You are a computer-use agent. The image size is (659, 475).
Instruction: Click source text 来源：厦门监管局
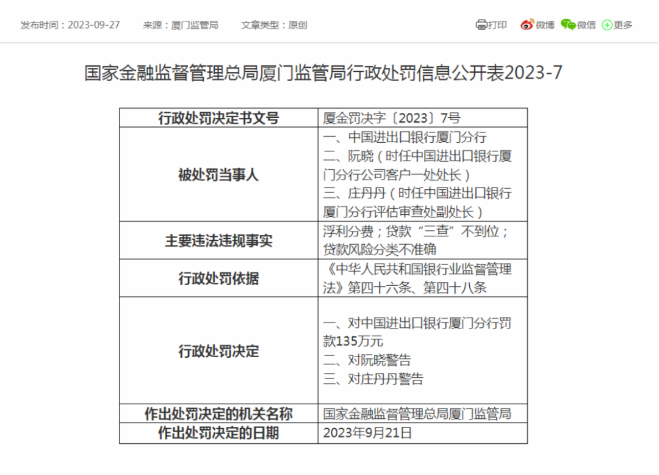[181, 25]
